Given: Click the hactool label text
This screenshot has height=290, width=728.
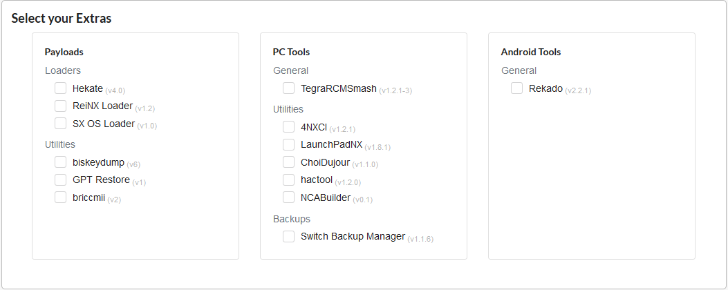Looking at the screenshot, I should click(317, 180).
